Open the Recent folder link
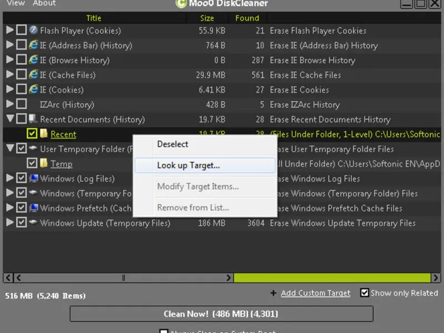The height and width of the screenshot is (333, 444). tap(63, 134)
